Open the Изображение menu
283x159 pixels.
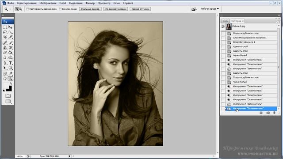[x=48, y=3]
